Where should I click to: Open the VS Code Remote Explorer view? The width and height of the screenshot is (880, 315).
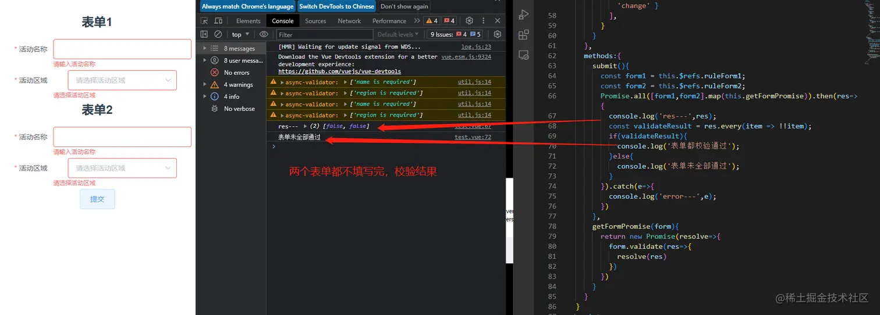click(524, 55)
